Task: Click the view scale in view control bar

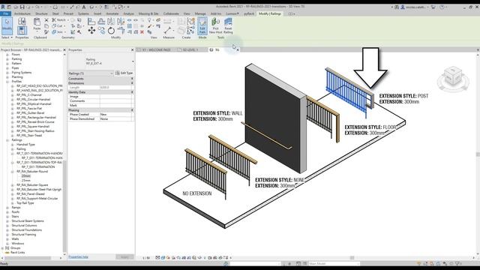Action: (x=146, y=258)
